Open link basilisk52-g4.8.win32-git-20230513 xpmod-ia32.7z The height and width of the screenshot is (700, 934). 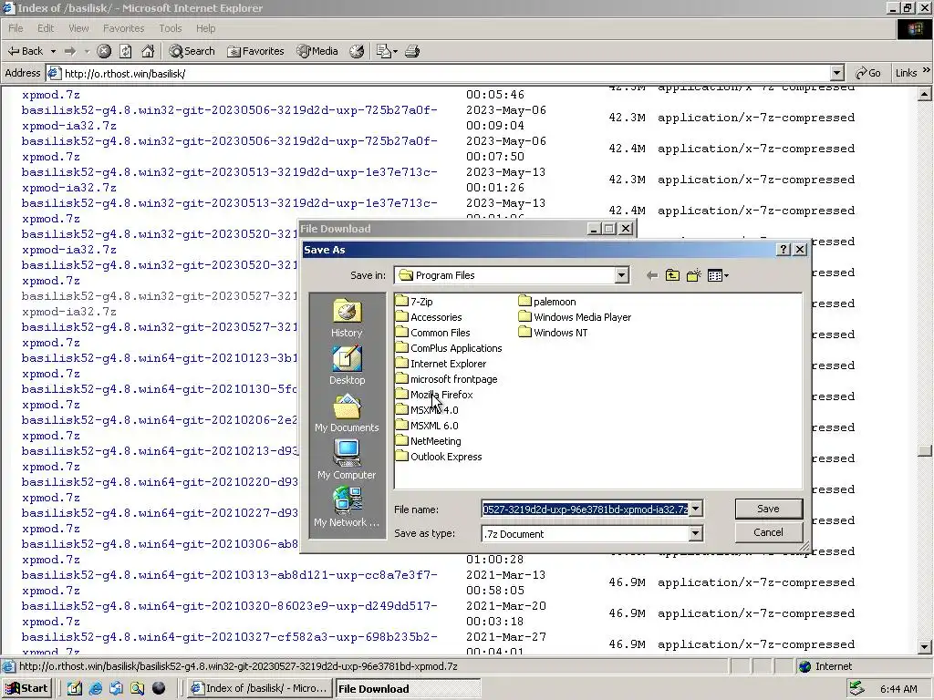click(x=229, y=180)
